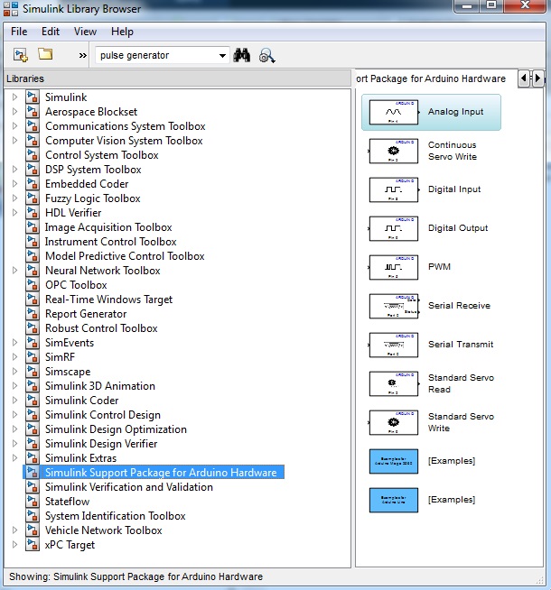Click the find options magnifier icon
Screen dimensions: 551x590
coord(266,56)
